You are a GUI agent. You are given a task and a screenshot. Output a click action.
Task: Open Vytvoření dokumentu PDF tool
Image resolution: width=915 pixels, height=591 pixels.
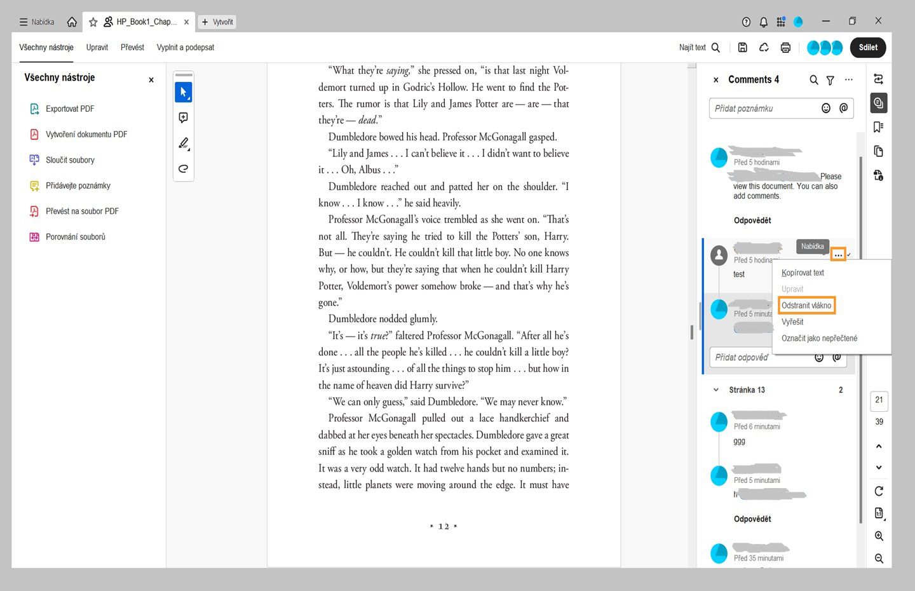point(78,135)
